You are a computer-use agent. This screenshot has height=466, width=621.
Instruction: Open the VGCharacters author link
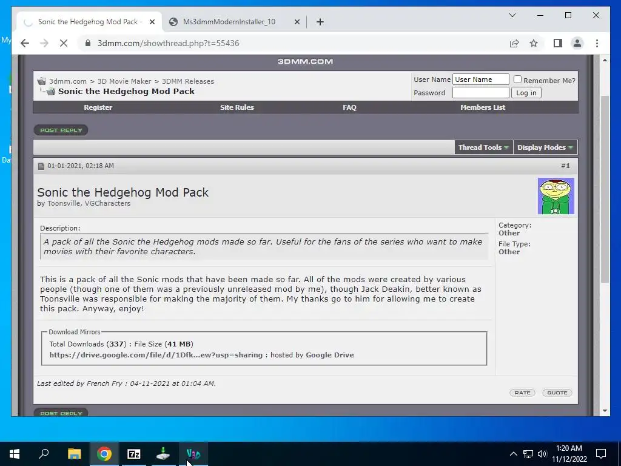pos(107,203)
